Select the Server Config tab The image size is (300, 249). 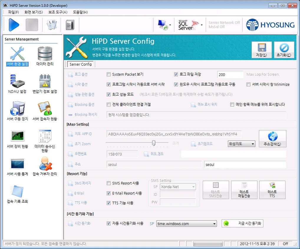(x=80, y=64)
